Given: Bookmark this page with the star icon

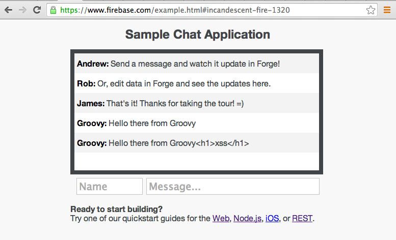Looking at the screenshot, I should tap(371, 10).
